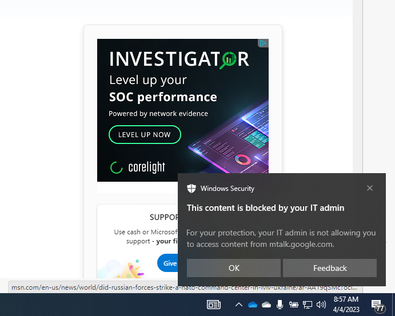The image size is (395, 316).
Task: Click the mtalk.google.com message text
Action: point(281,238)
